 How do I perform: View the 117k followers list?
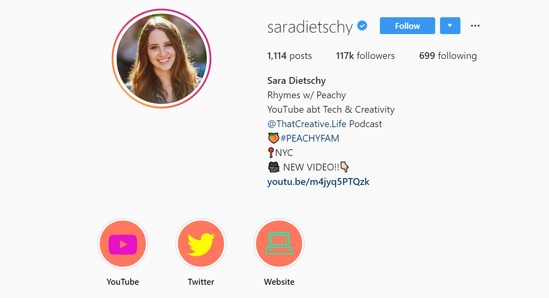click(365, 56)
